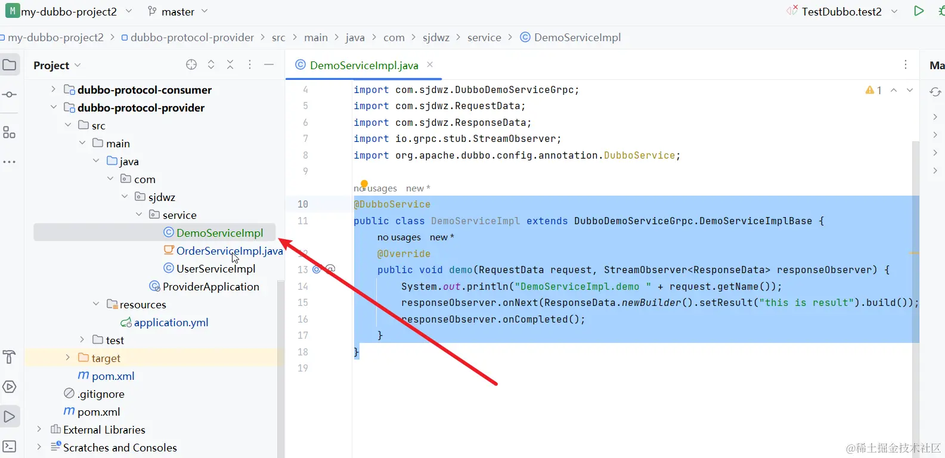Click Expand All in Project panel
This screenshot has width=945, height=458.
click(211, 64)
